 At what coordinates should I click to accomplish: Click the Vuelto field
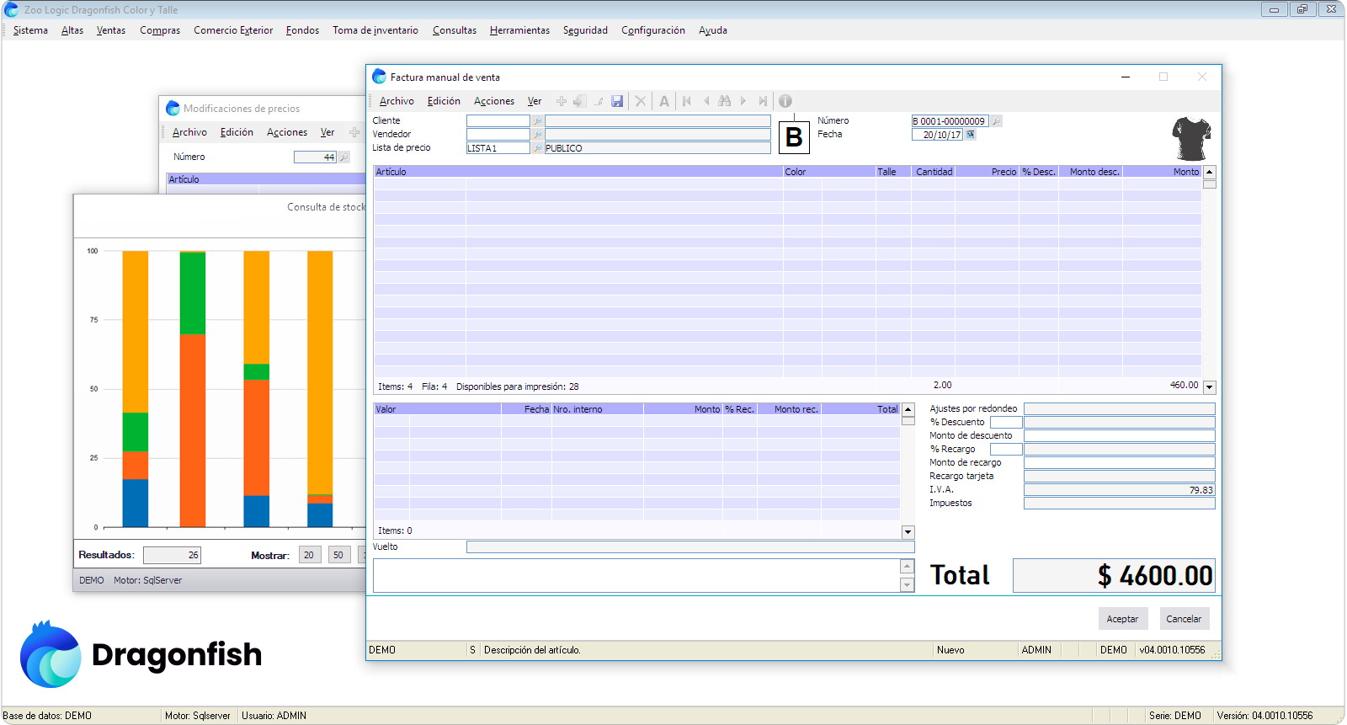point(690,547)
